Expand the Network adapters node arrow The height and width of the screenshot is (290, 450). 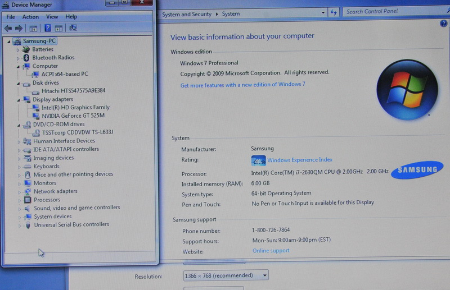20,192
